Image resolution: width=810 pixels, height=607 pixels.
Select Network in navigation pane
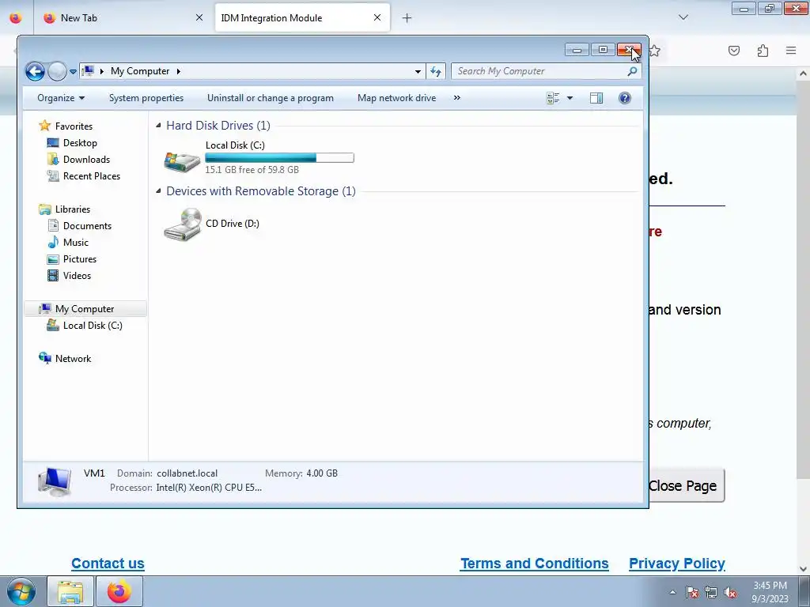tap(73, 359)
